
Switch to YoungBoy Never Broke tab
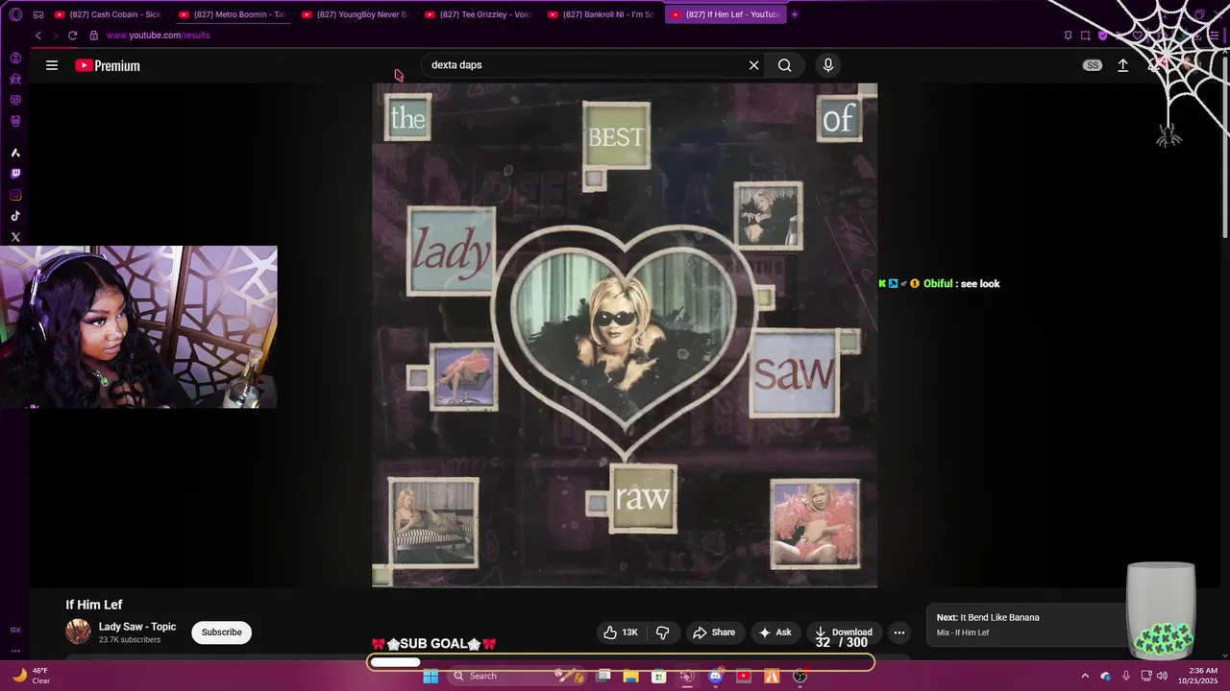pyautogui.click(x=355, y=14)
